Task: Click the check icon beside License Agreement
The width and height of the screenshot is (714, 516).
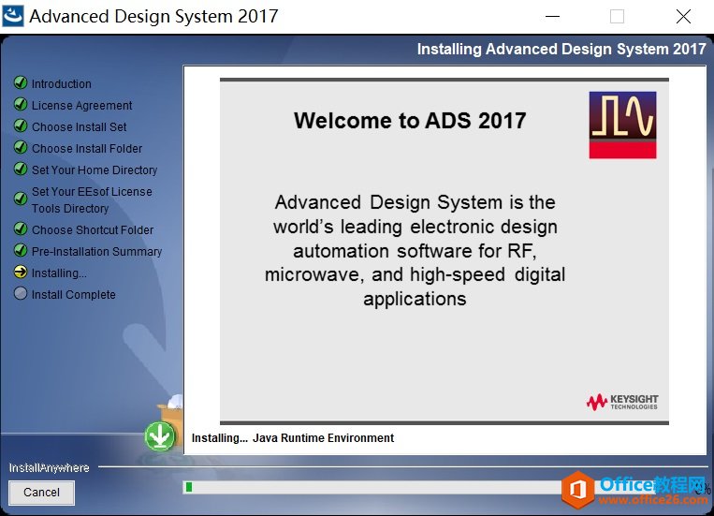Action: [21, 104]
